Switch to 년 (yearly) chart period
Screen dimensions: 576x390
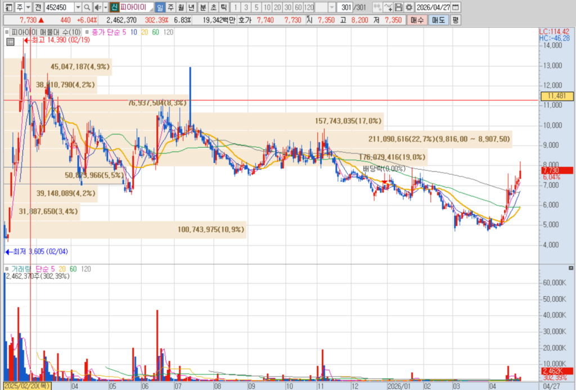[191, 7]
